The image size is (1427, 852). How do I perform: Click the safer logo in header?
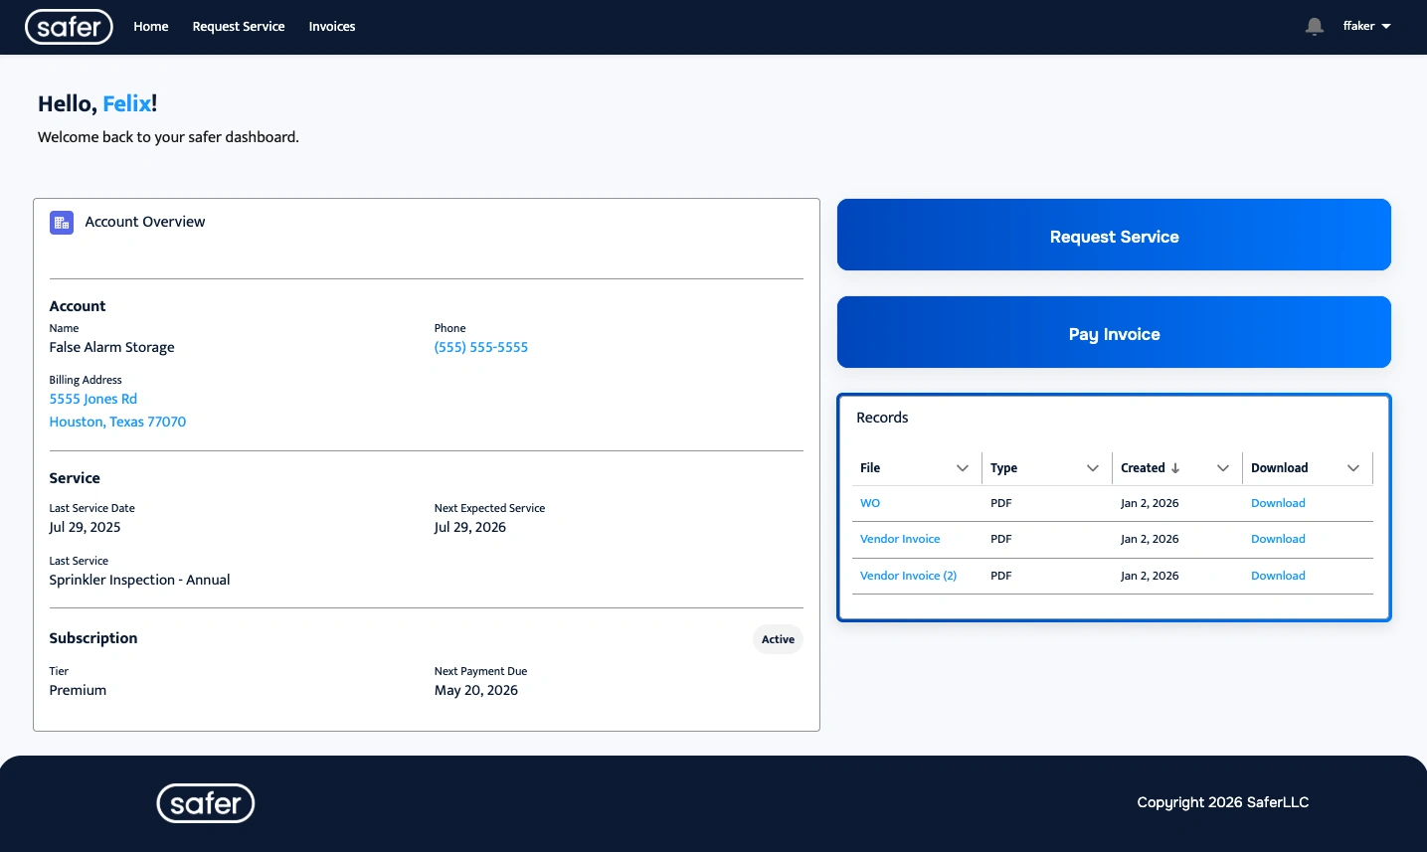point(69,27)
